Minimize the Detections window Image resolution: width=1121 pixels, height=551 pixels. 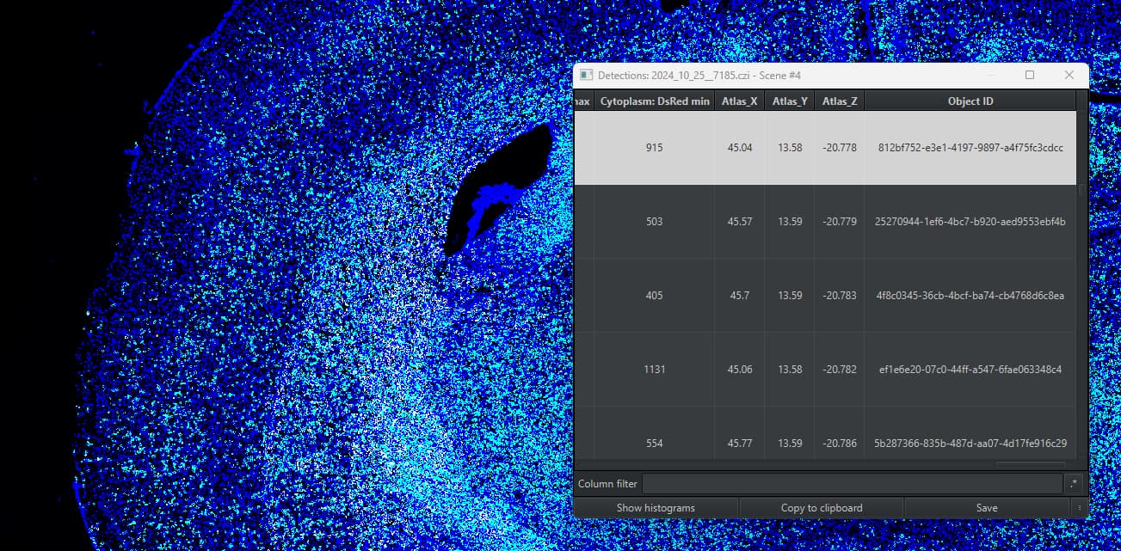pyautogui.click(x=991, y=75)
